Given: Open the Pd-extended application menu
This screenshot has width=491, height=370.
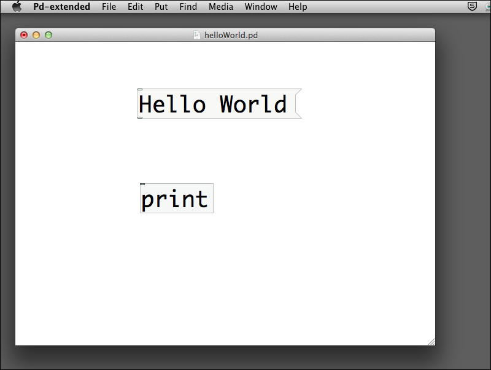Looking at the screenshot, I should tap(62, 7).
